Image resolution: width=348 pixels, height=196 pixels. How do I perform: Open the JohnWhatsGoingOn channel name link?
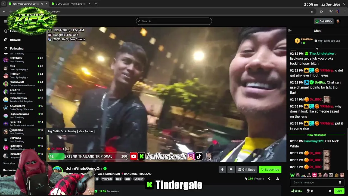point(84,169)
